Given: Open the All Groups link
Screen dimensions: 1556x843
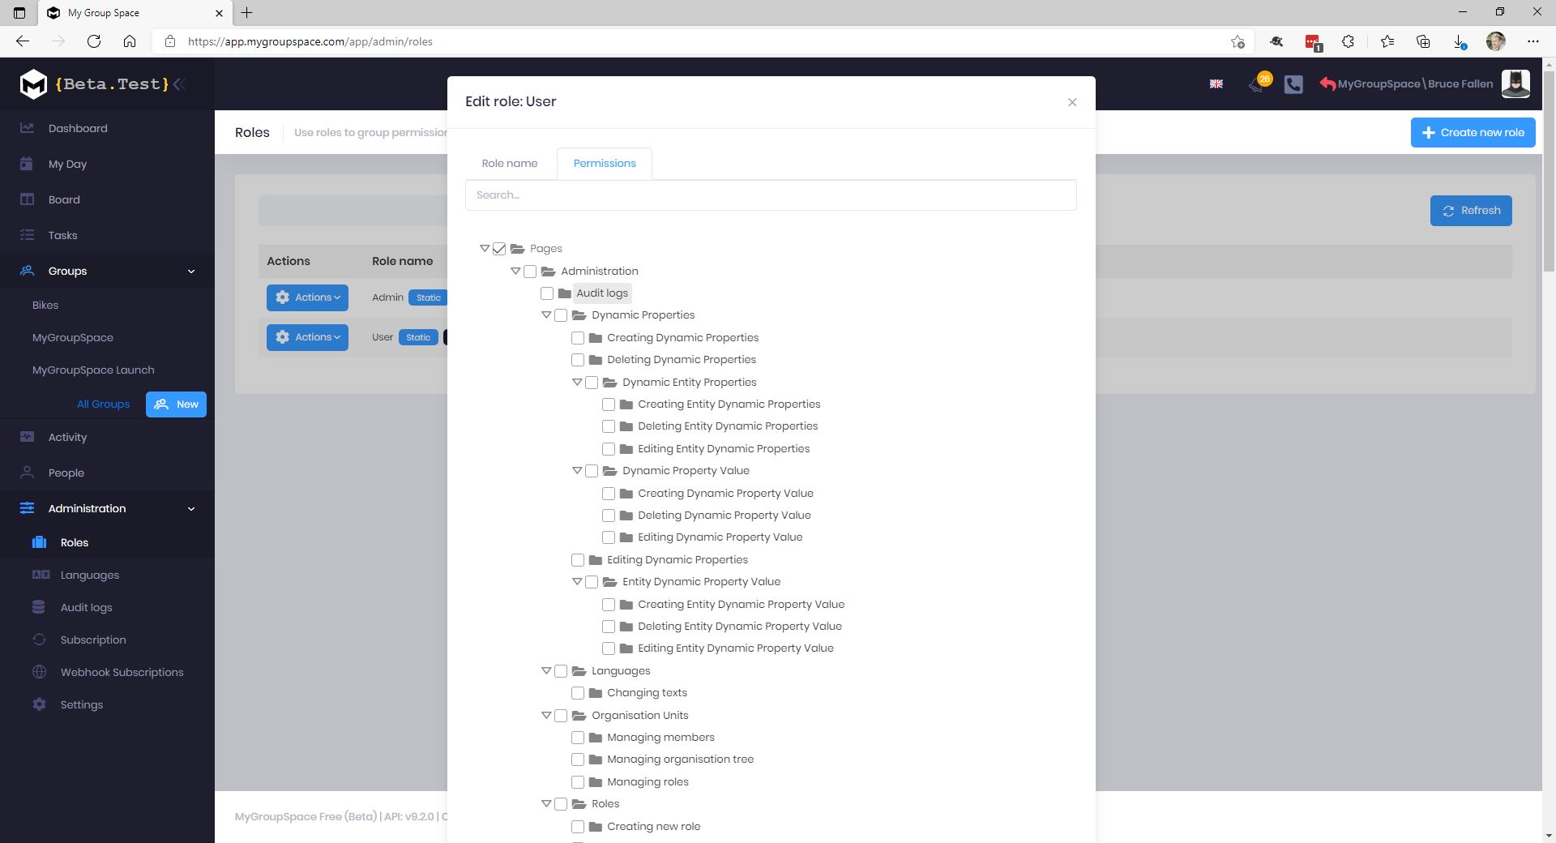Looking at the screenshot, I should pyautogui.click(x=103, y=404).
